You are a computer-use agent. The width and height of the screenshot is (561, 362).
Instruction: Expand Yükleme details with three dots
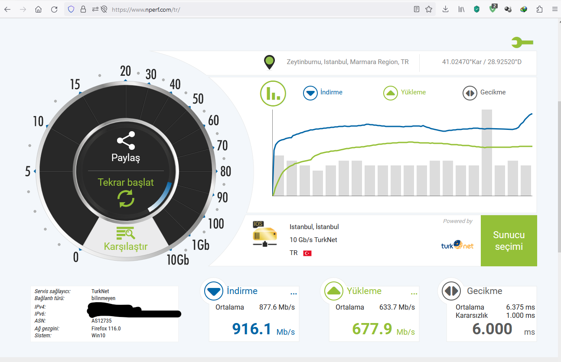[x=414, y=294]
